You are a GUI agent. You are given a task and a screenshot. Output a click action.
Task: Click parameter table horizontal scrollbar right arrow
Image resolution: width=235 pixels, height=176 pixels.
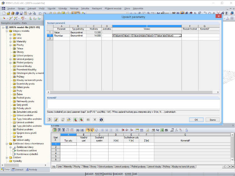[218, 92]
